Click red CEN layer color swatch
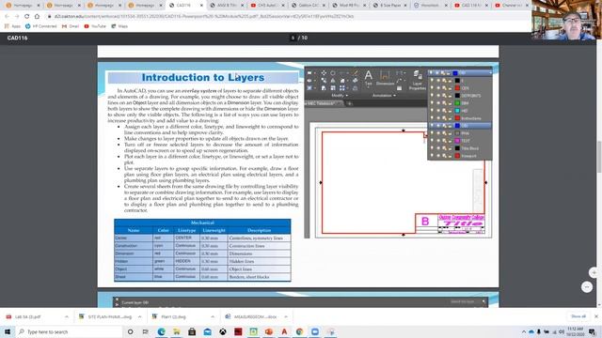The height and width of the screenshot is (338, 602). pos(457,88)
